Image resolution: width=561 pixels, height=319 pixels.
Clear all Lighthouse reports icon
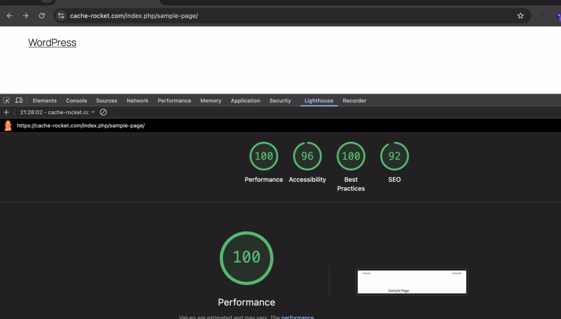[x=104, y=112]
